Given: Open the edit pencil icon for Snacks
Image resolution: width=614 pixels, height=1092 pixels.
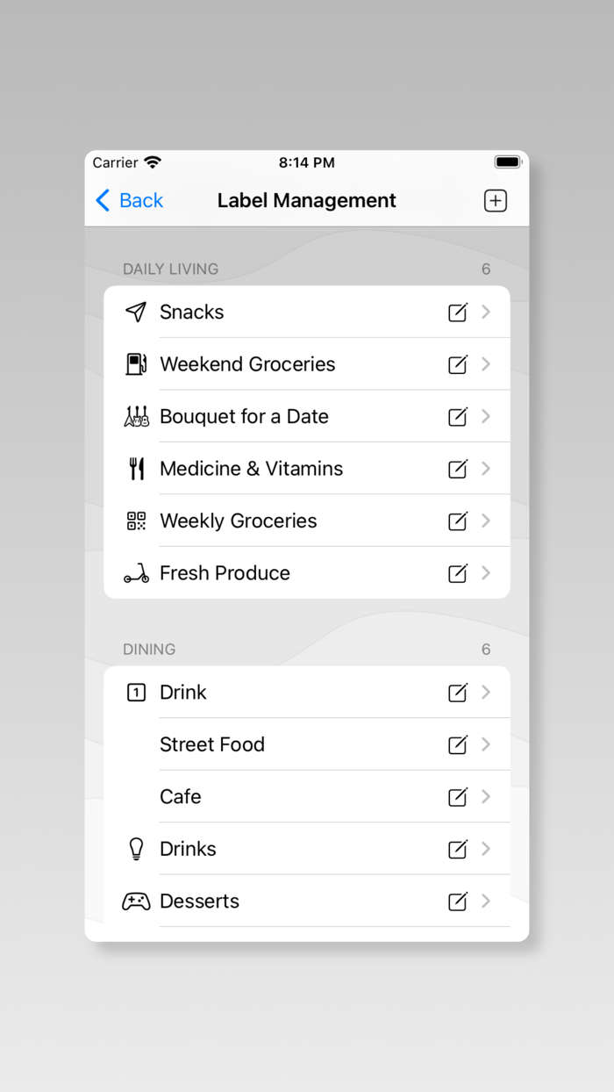Looking at the screenshot, I should pyautogui.click(x=457, y=312).
